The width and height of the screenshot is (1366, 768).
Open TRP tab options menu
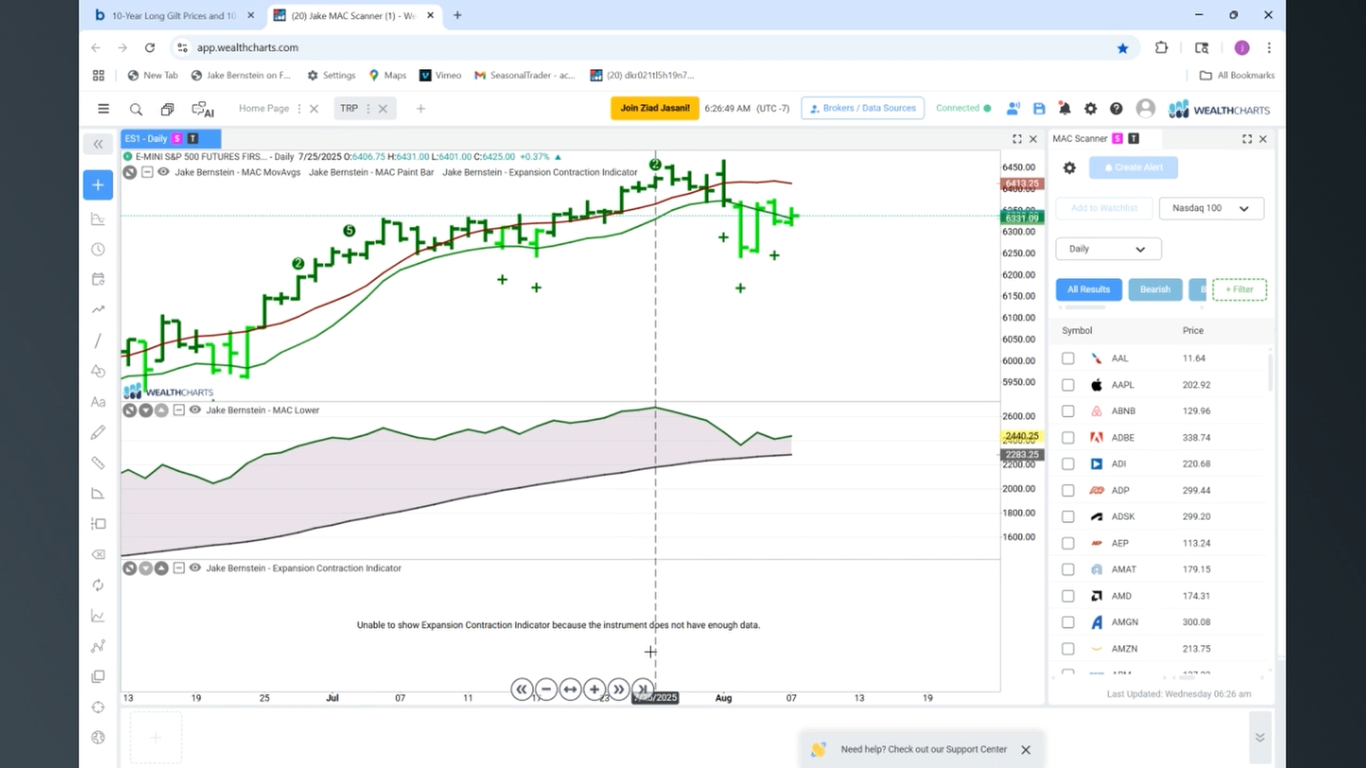coord(368,109)
